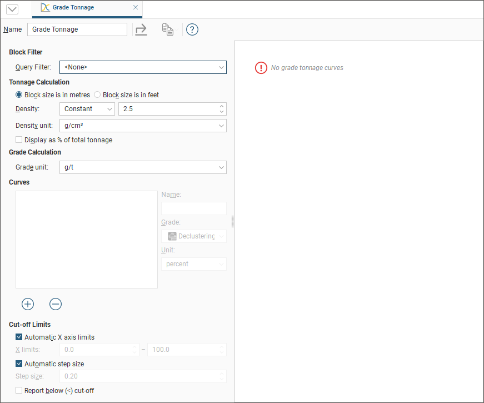484x403 pixels.
Task: Select Block size is in feet
Action: tap(97, 95)
